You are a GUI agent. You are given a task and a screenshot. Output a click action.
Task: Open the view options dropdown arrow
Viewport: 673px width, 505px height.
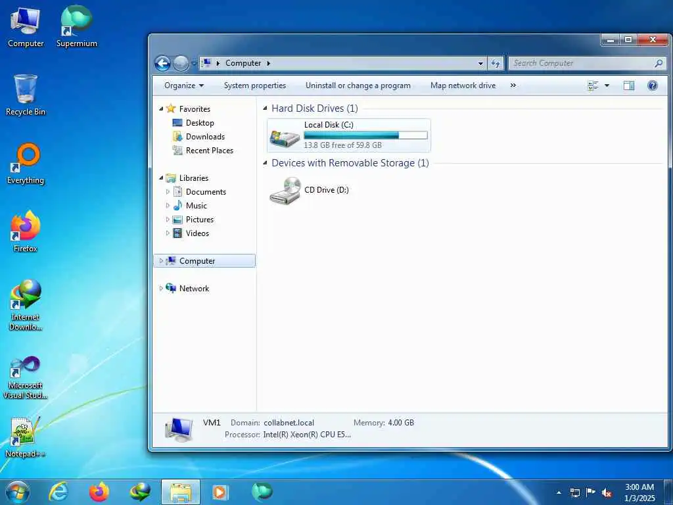pos(607,85)
